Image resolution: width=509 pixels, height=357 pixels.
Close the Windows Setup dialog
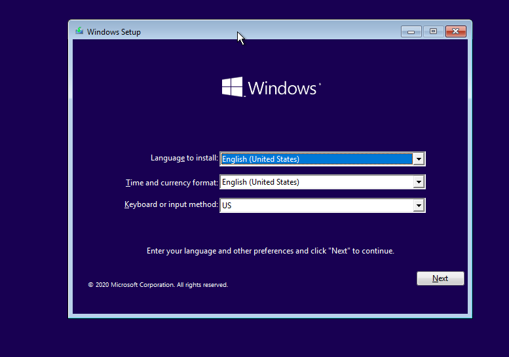click(455, 31)
